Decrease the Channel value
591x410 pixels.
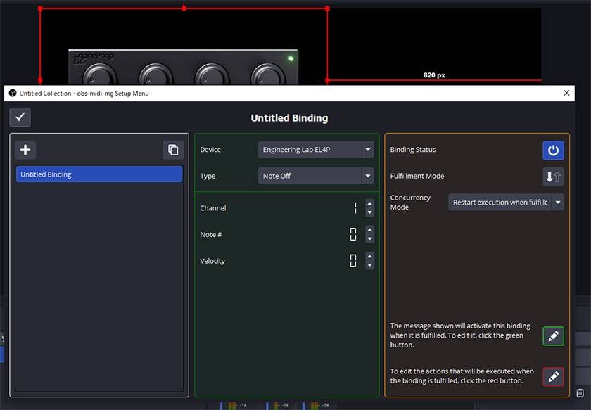point(370,212)
